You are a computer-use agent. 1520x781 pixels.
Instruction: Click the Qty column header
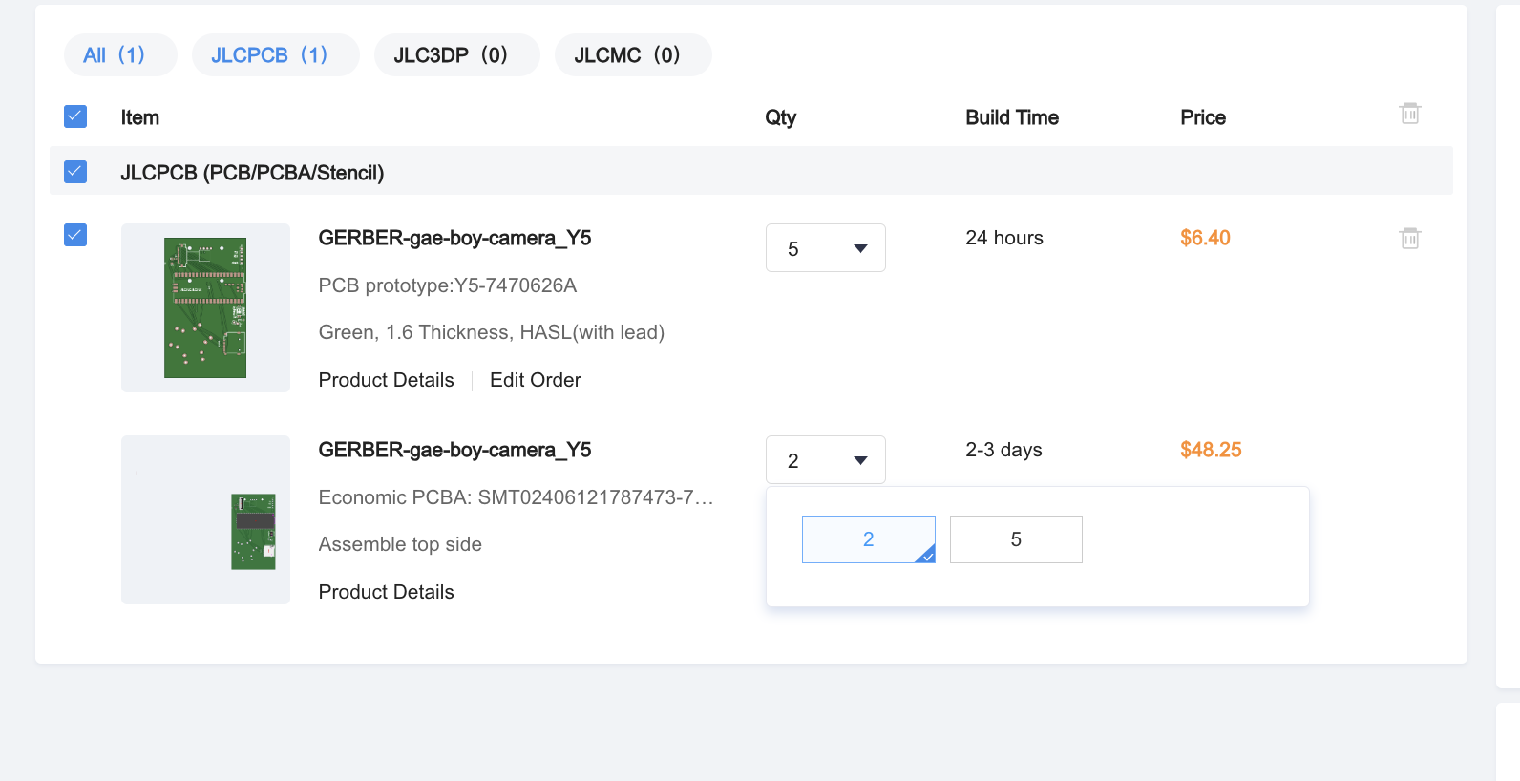(x=780, y=117)
